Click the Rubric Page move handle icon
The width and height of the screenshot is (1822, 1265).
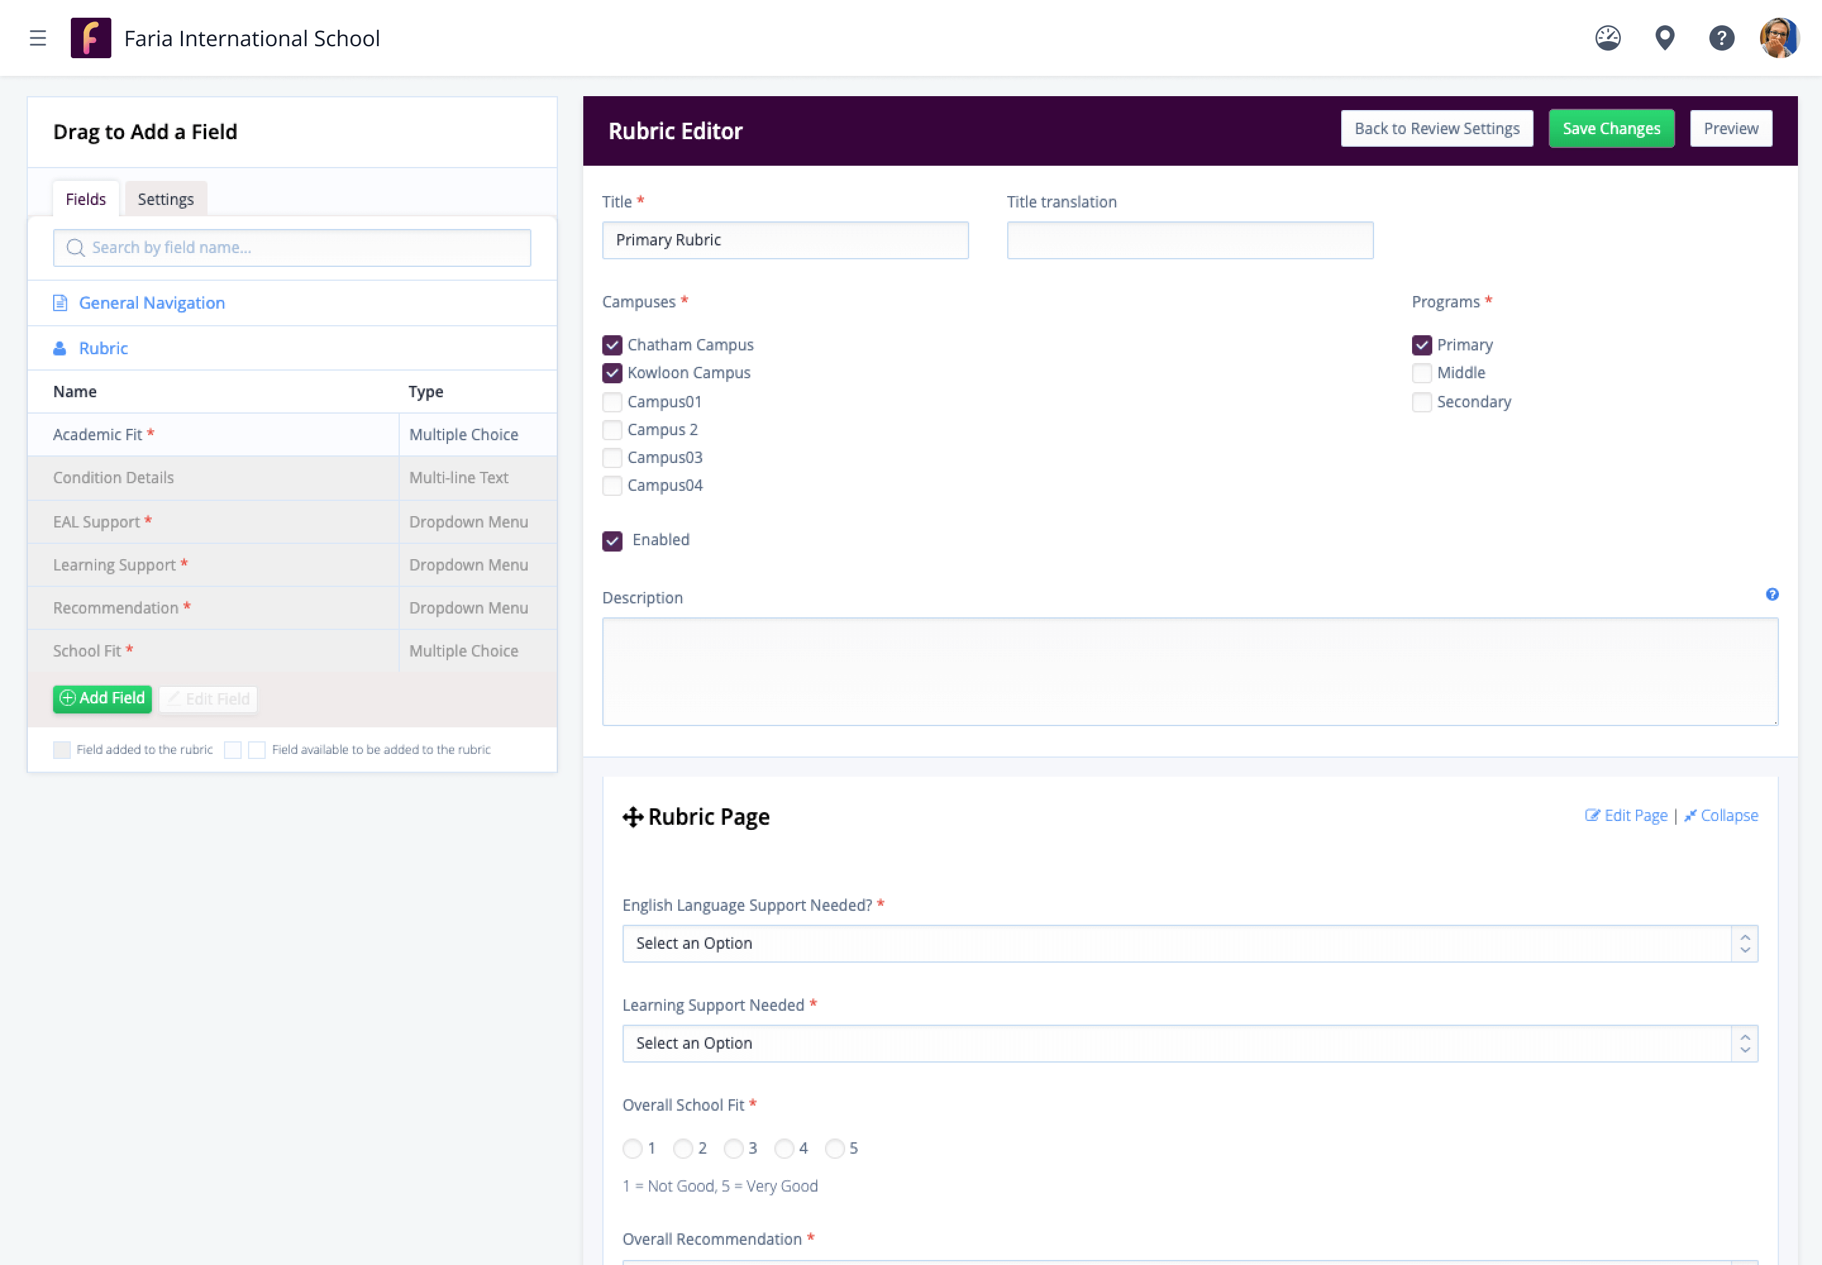tap(632, 817)
